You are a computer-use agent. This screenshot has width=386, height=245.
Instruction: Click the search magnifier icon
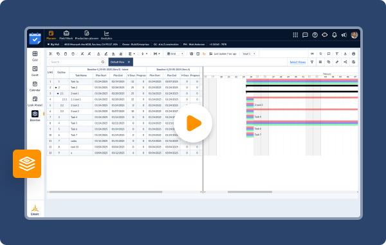103,62
